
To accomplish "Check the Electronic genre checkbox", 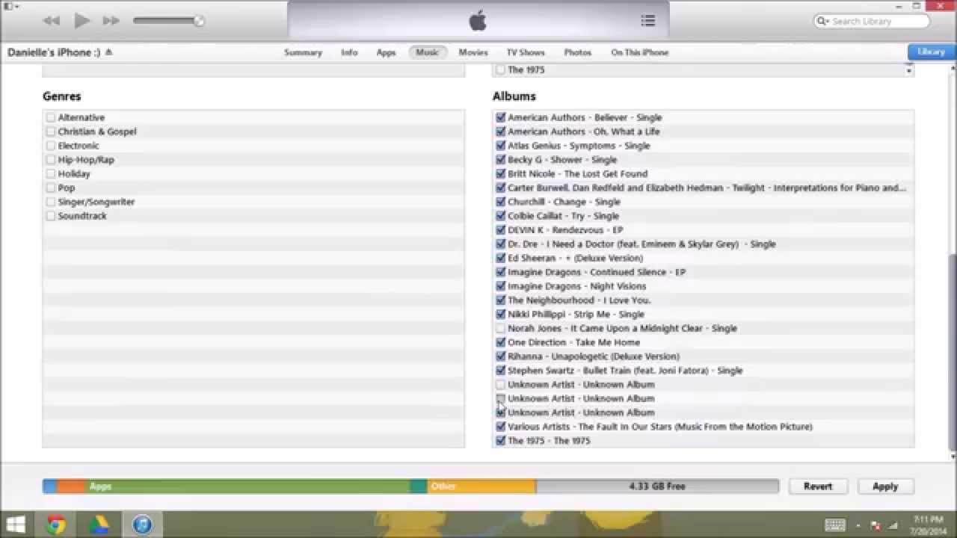I will coord(51,146).
